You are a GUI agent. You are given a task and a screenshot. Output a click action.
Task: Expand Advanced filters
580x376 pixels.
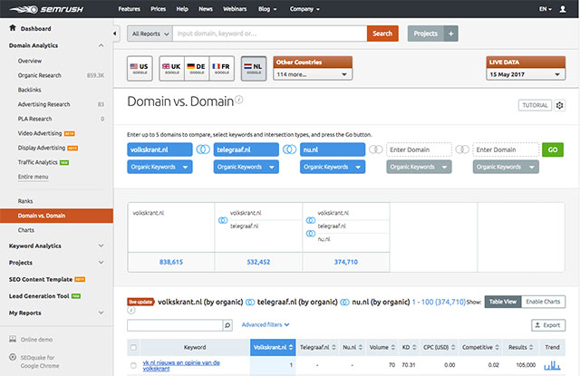(266, 324)
